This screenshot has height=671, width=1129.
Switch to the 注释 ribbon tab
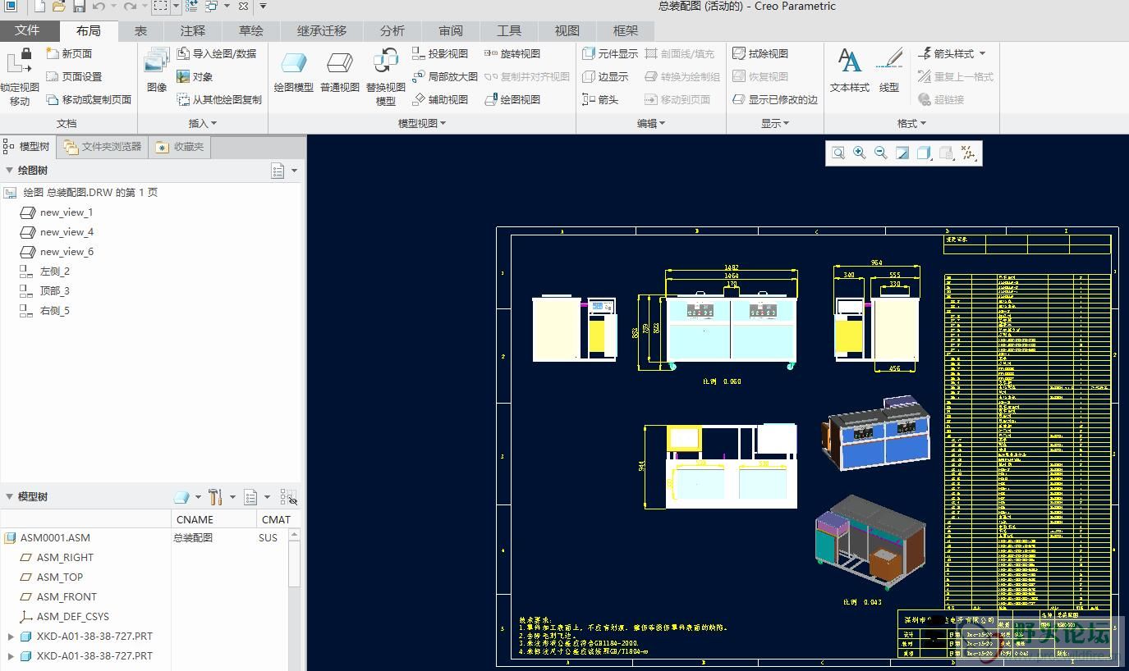pyautogui.click(x=193, y=30)
